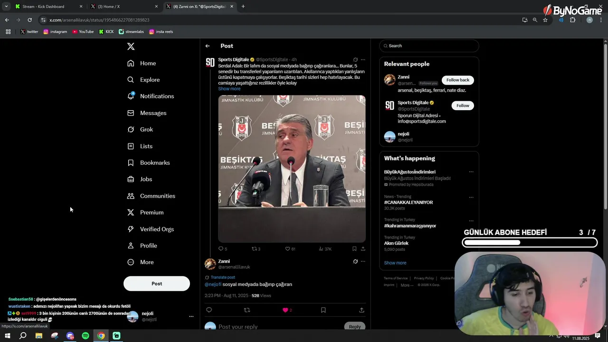Like the Sports Digitale post with 61 likes
Screen dimensions: 608x342
pos(287,249)
